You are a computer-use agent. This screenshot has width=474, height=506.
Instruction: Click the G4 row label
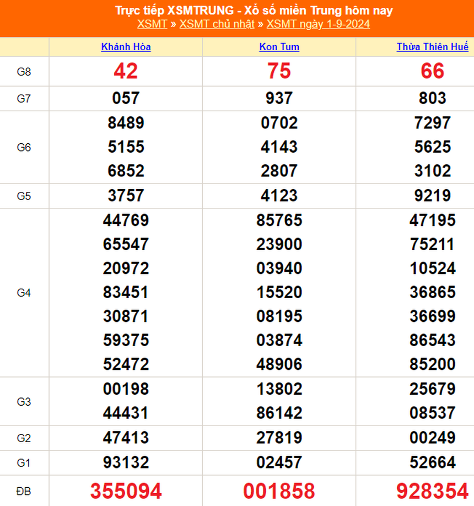pyautogui.click(x=24, y=293)
